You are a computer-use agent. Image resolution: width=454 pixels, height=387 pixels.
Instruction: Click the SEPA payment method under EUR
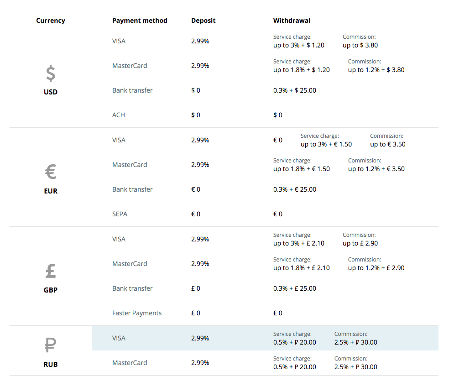(x=120, y=214)
